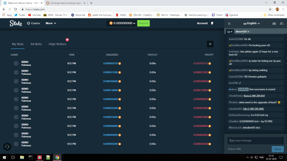287x161 pixels.
Task: Reload the page
Action: point(15,9)
